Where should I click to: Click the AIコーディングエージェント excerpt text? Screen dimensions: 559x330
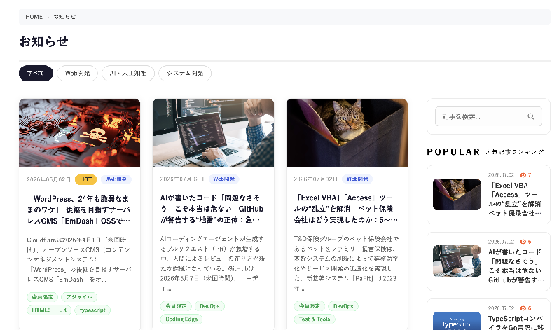(212, 263)
